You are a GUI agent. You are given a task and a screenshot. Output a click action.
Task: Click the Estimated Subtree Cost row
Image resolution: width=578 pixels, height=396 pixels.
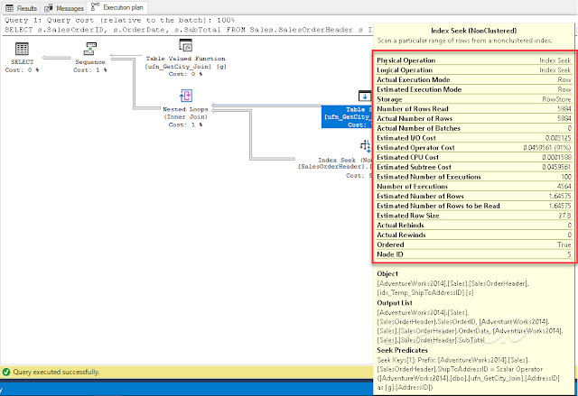click(473, 167)
